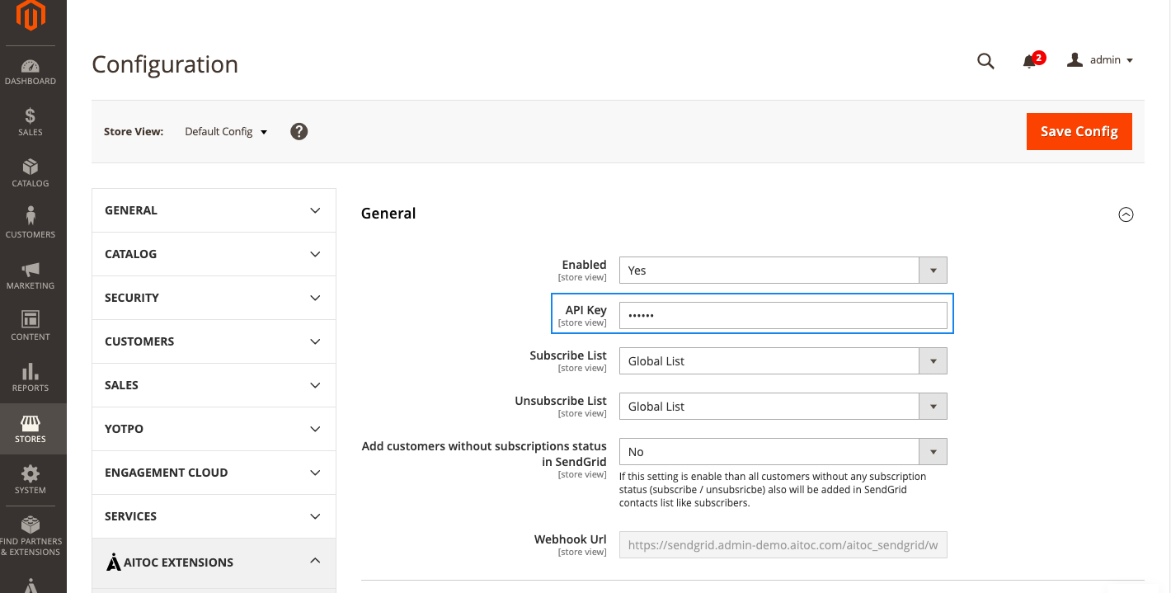Open the Unsubscribe List dropdown
The image size is (1171, 593).
tap(783, 406)
